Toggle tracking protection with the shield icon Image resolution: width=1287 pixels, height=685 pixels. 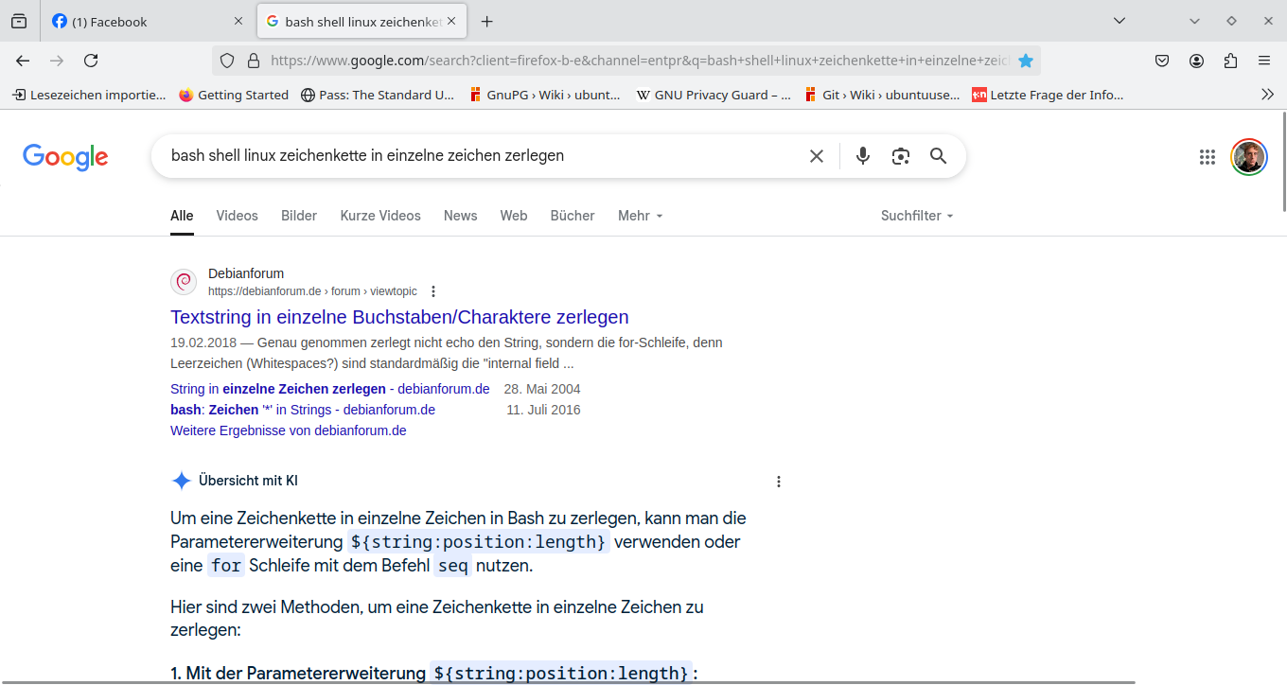click(x=226, y=60)
